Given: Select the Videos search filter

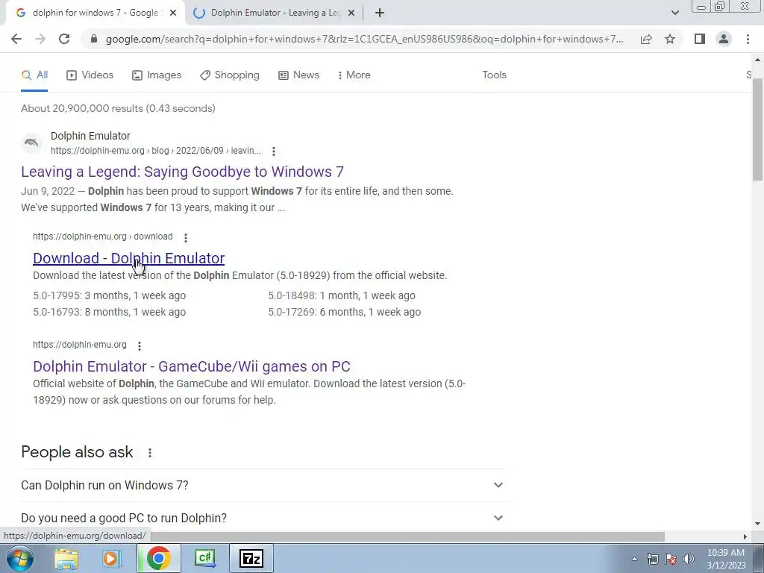Looking at the screenshot, I should (90, 75).
